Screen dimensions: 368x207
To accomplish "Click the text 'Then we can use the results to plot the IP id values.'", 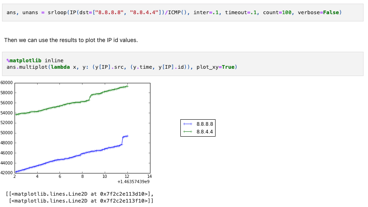I will (x=71, y=40).
